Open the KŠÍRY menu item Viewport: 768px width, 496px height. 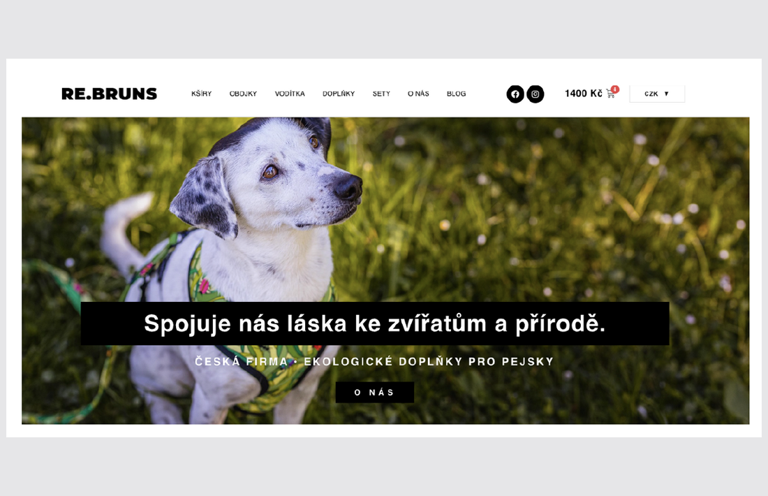[201, 94]
